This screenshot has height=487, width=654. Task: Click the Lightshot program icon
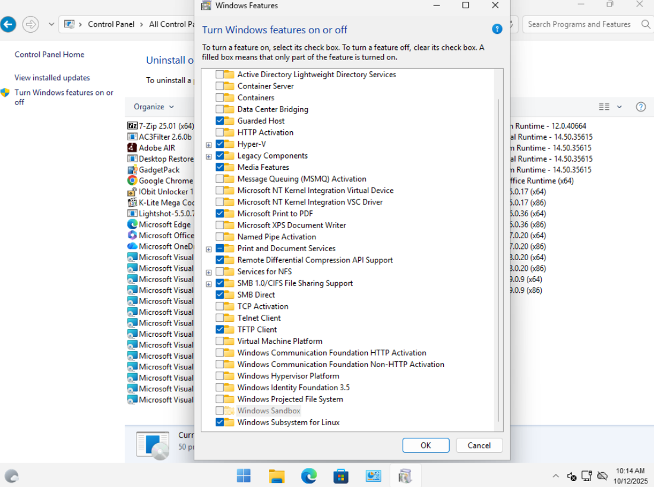(132, 213)
